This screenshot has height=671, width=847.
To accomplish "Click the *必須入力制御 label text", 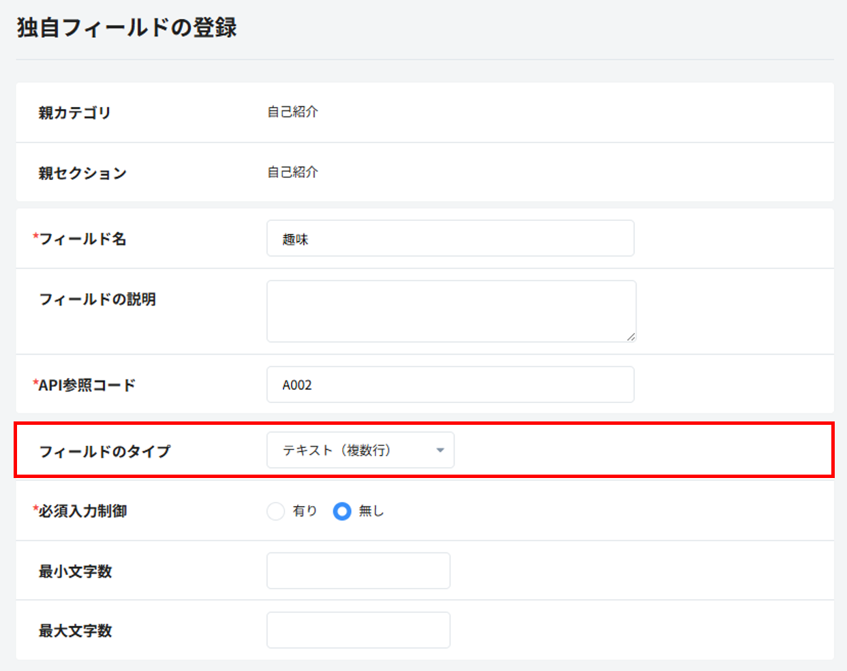I will pyautogui.click(x=82, y=511).
